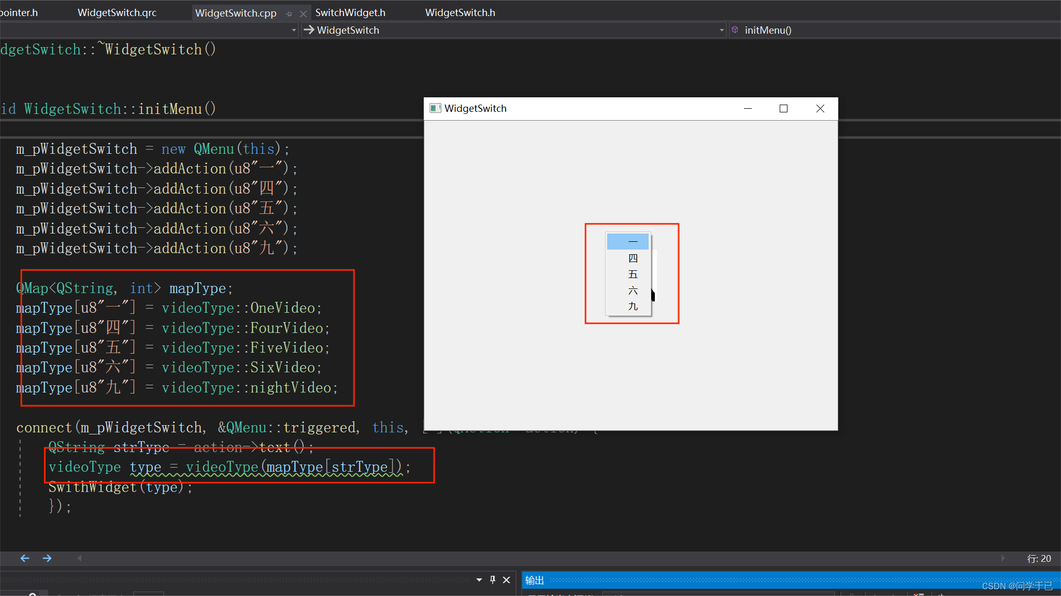Open the WidgetSwitch.h tab
The height and width of the screenshot is (596, 1061).
click(460, 12)
